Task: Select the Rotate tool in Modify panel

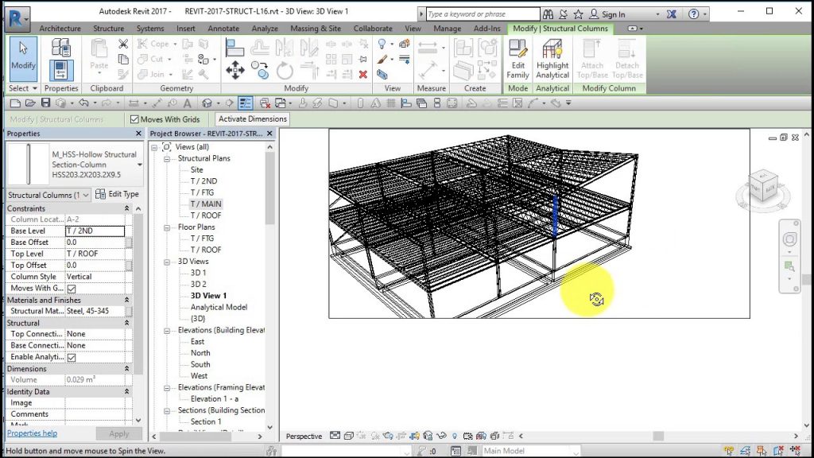Action: (x=285, y=70)
